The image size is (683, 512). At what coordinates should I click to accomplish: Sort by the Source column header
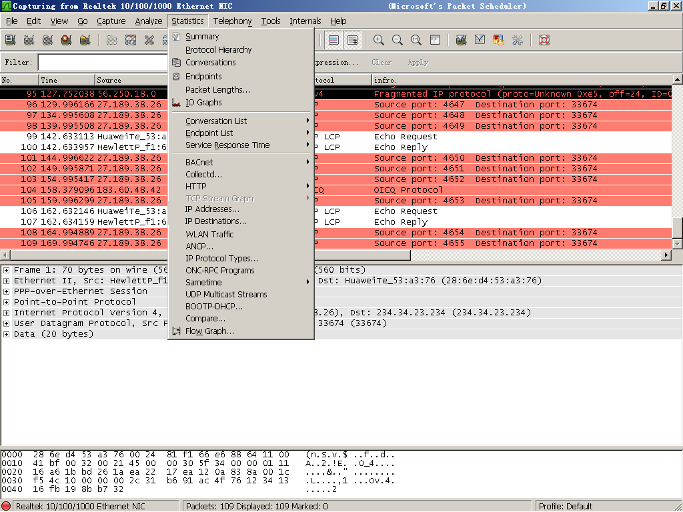coord(131,80)
